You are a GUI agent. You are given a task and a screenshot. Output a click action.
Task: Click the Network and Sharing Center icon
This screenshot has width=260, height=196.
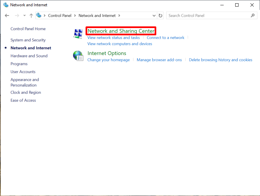[x=78, y=34]
